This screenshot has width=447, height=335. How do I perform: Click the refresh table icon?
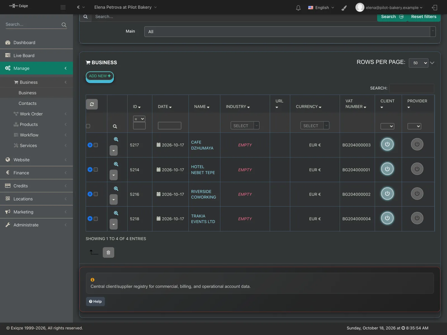point(92,104)
